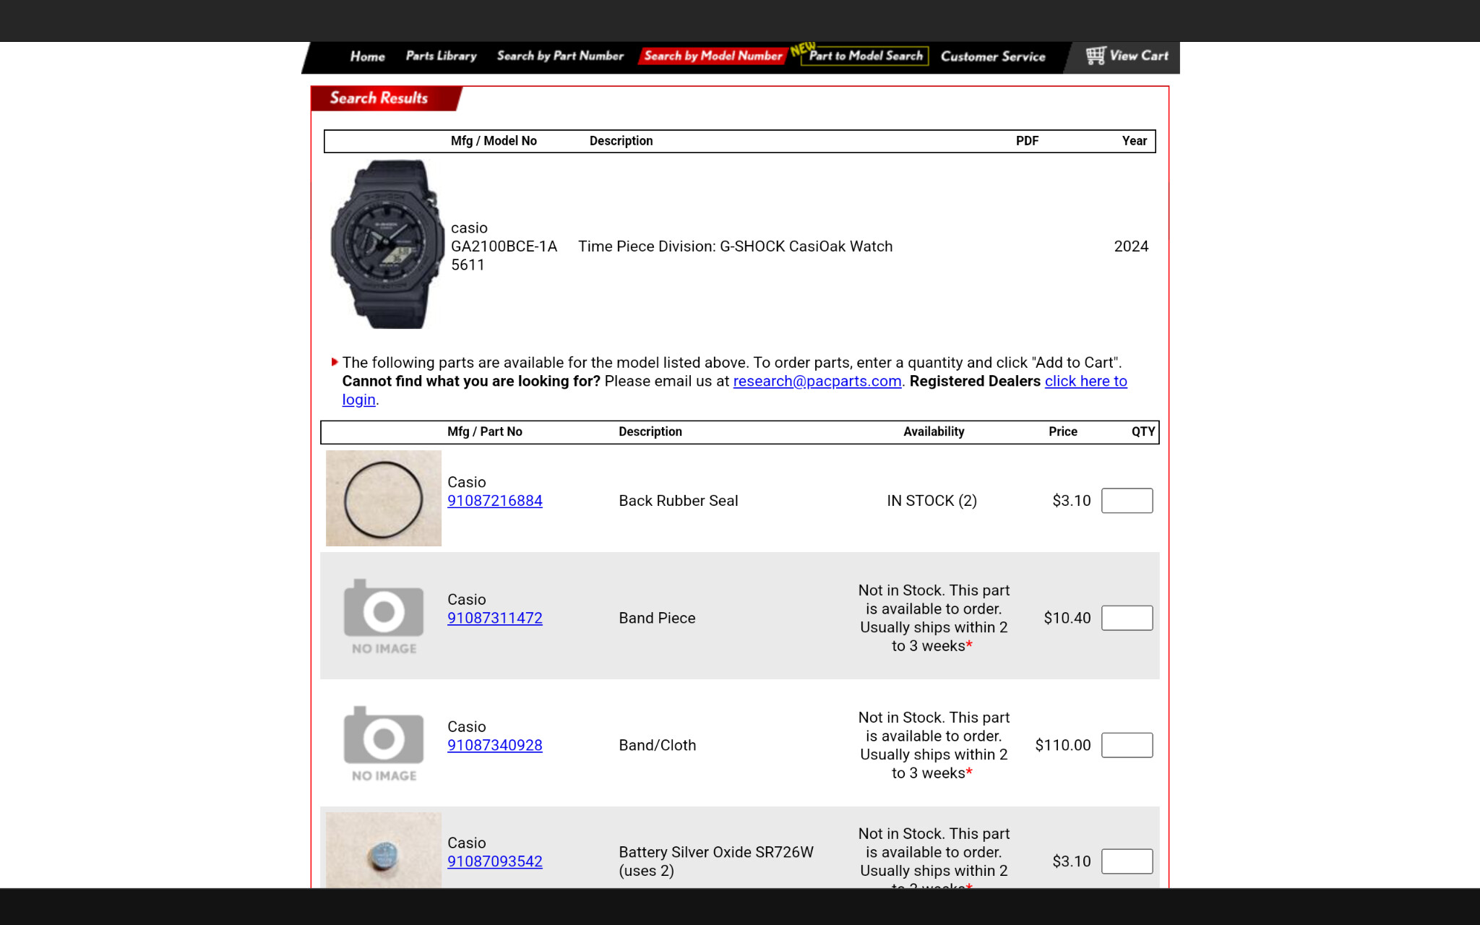Click the $3.10 price for Battery SR726W
The image size is (1480, 925).
point(1071,861)
